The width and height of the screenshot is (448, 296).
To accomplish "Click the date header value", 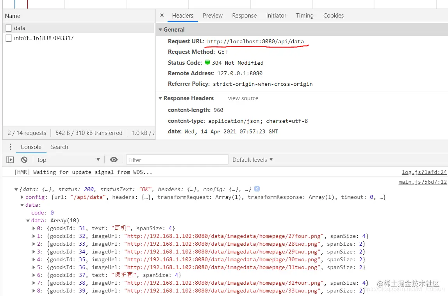I will (x=231, y=131).
